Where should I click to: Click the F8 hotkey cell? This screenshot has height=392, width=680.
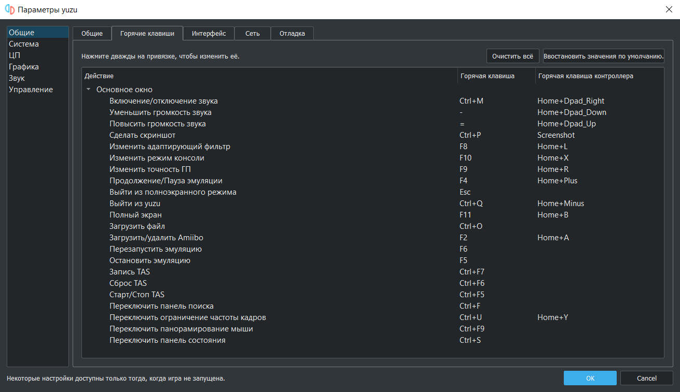tap(464, 147)
